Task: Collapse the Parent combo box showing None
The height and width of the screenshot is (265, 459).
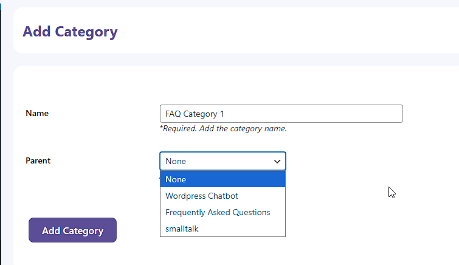Action: click(223, 161)
